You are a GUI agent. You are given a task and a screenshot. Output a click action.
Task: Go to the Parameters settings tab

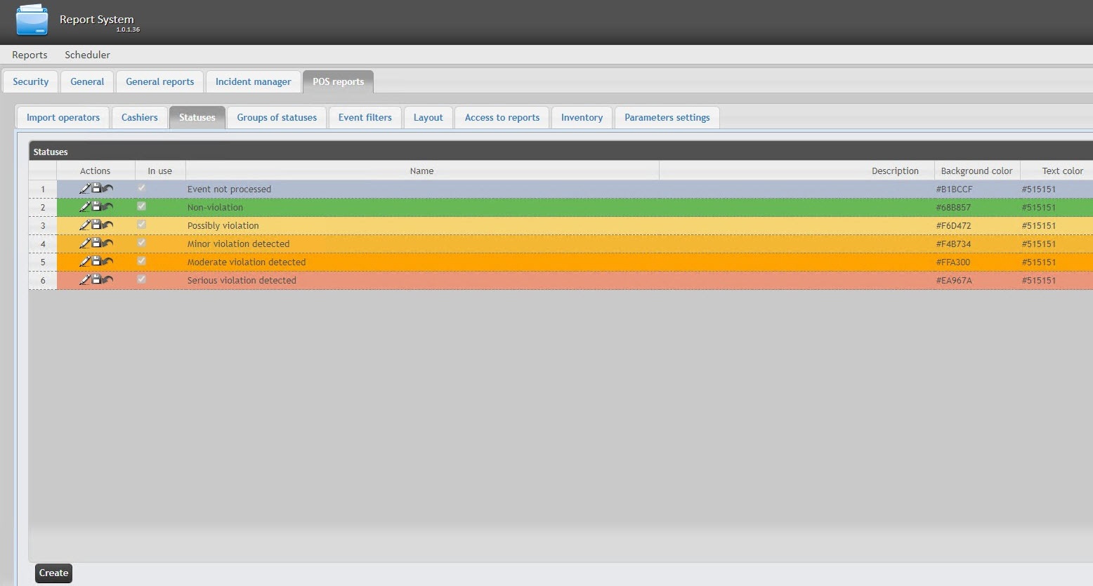[x=667, y=117]
